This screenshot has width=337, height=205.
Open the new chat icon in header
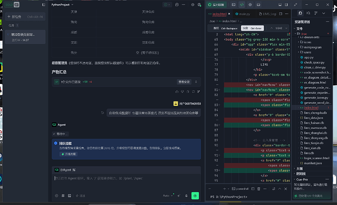click(x=177, y=4)
